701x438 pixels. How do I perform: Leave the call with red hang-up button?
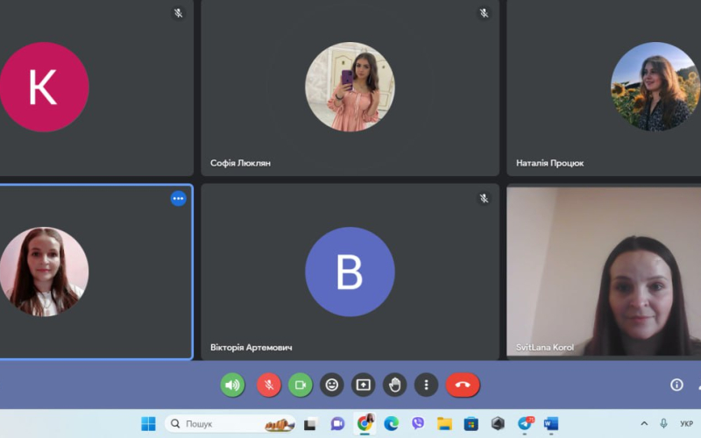coord(463,385)
